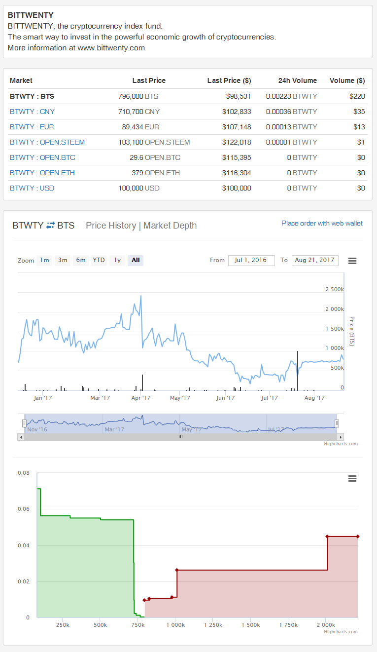Click the sell order marker at 2 000k

pyautogui.click(x=327, y=537)
